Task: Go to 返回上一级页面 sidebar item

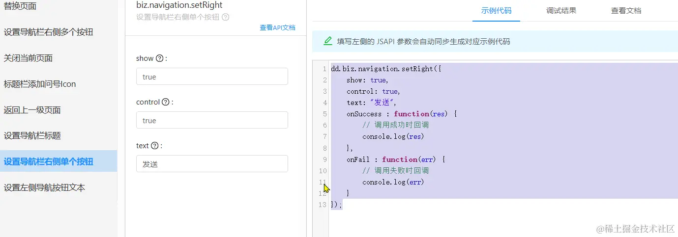Action: [32, 110]
